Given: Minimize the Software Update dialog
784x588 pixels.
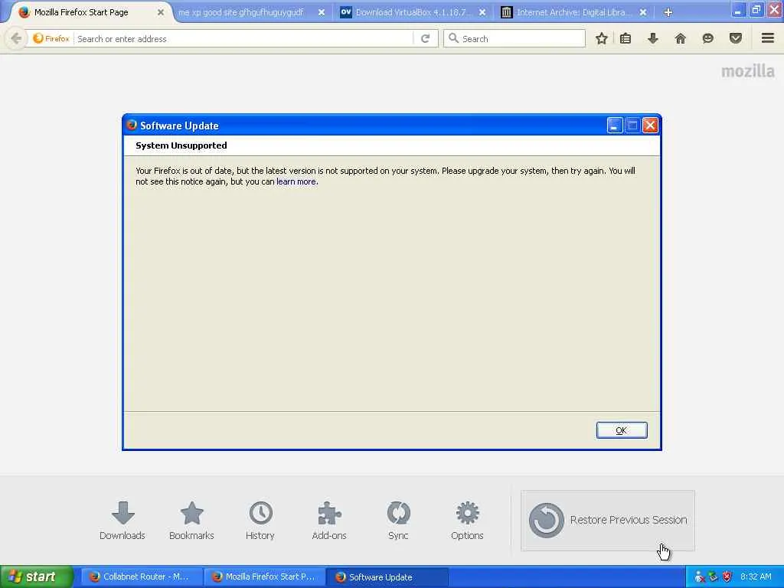Looking at the screenshot, I should tap(615, 126).
